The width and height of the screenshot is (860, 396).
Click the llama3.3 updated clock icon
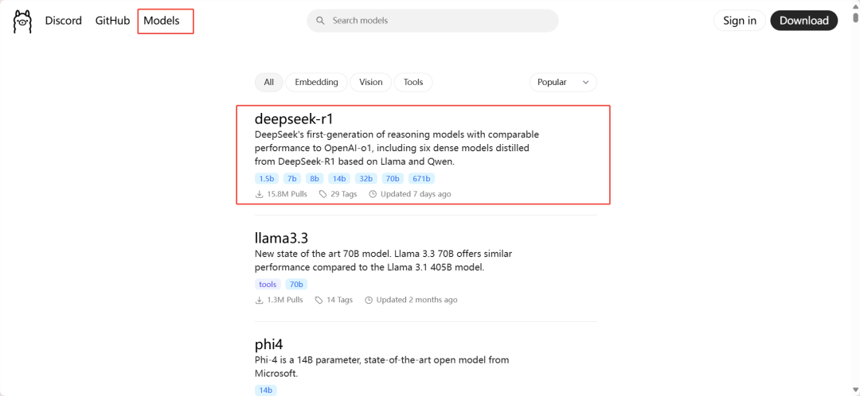click(369, 300)
